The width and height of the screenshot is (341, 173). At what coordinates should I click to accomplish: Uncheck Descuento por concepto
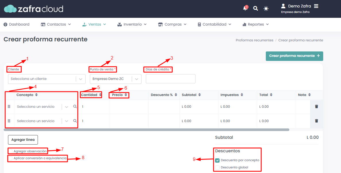[x=217, y=160]
